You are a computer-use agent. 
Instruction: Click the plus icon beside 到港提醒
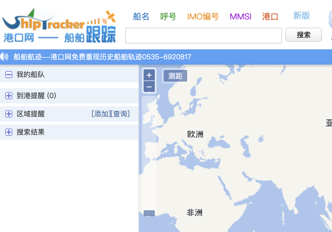coord(9,95)
